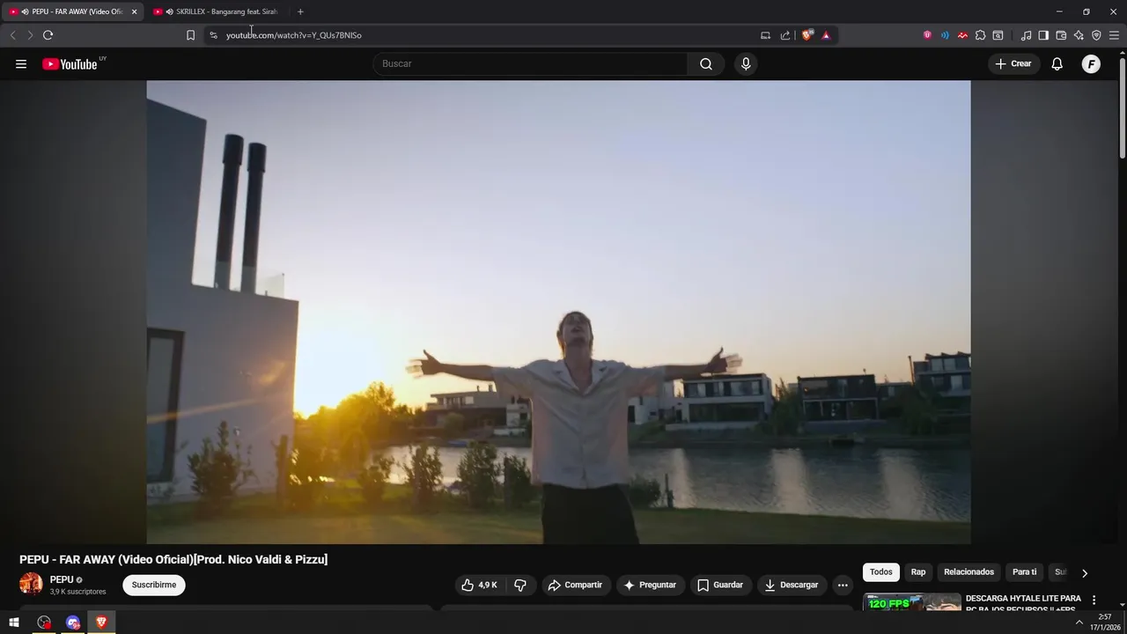Reload the page in the browser

(48, 35)
